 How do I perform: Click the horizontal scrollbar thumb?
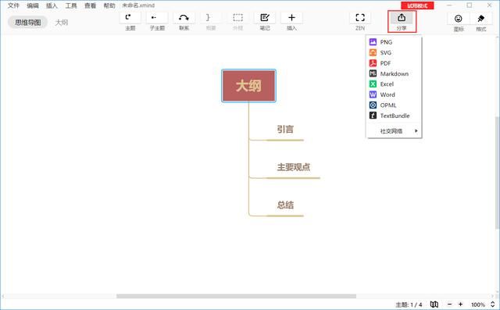point(236,296)
